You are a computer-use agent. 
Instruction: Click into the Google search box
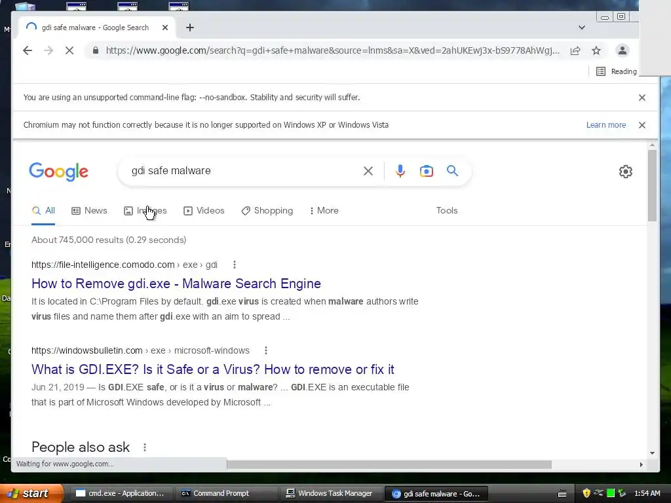(244, 171)
